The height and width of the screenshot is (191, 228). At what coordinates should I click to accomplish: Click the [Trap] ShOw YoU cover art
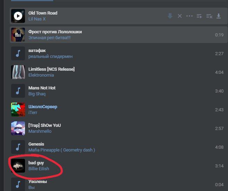(x=18, y=128)
